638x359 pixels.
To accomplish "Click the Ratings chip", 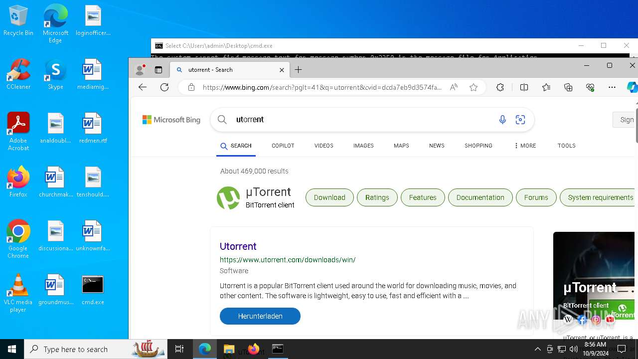I will coord(377,197).
